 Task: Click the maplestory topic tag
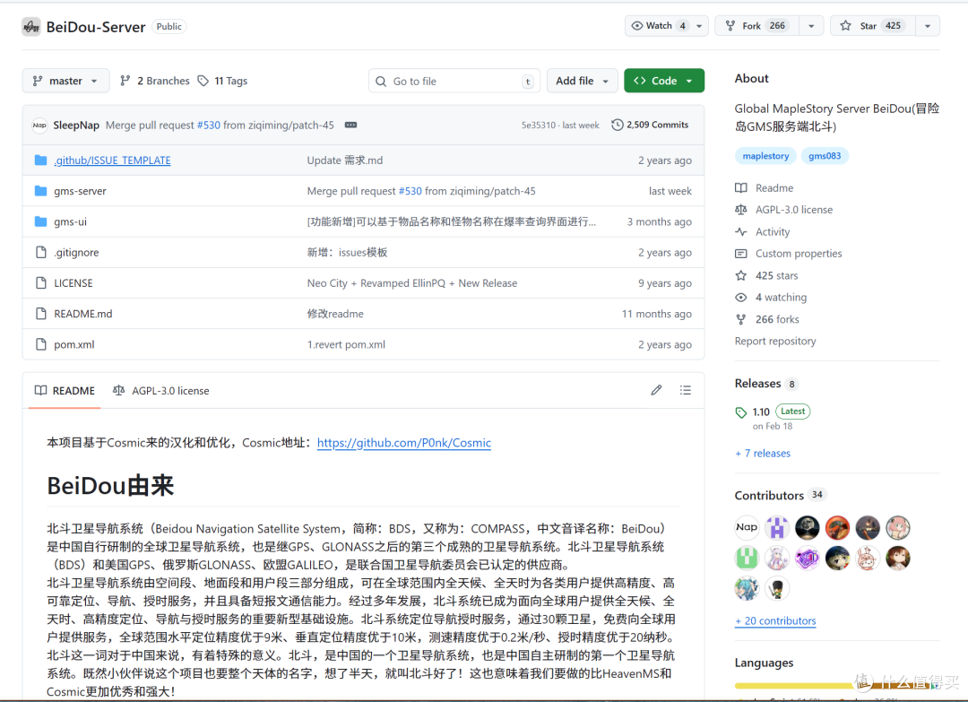point(765,156)
